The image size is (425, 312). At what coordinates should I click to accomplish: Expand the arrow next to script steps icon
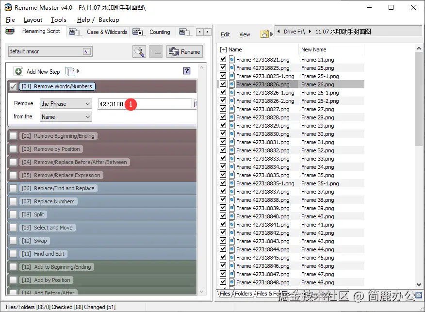pyautogui.click(x=78, y=71)
